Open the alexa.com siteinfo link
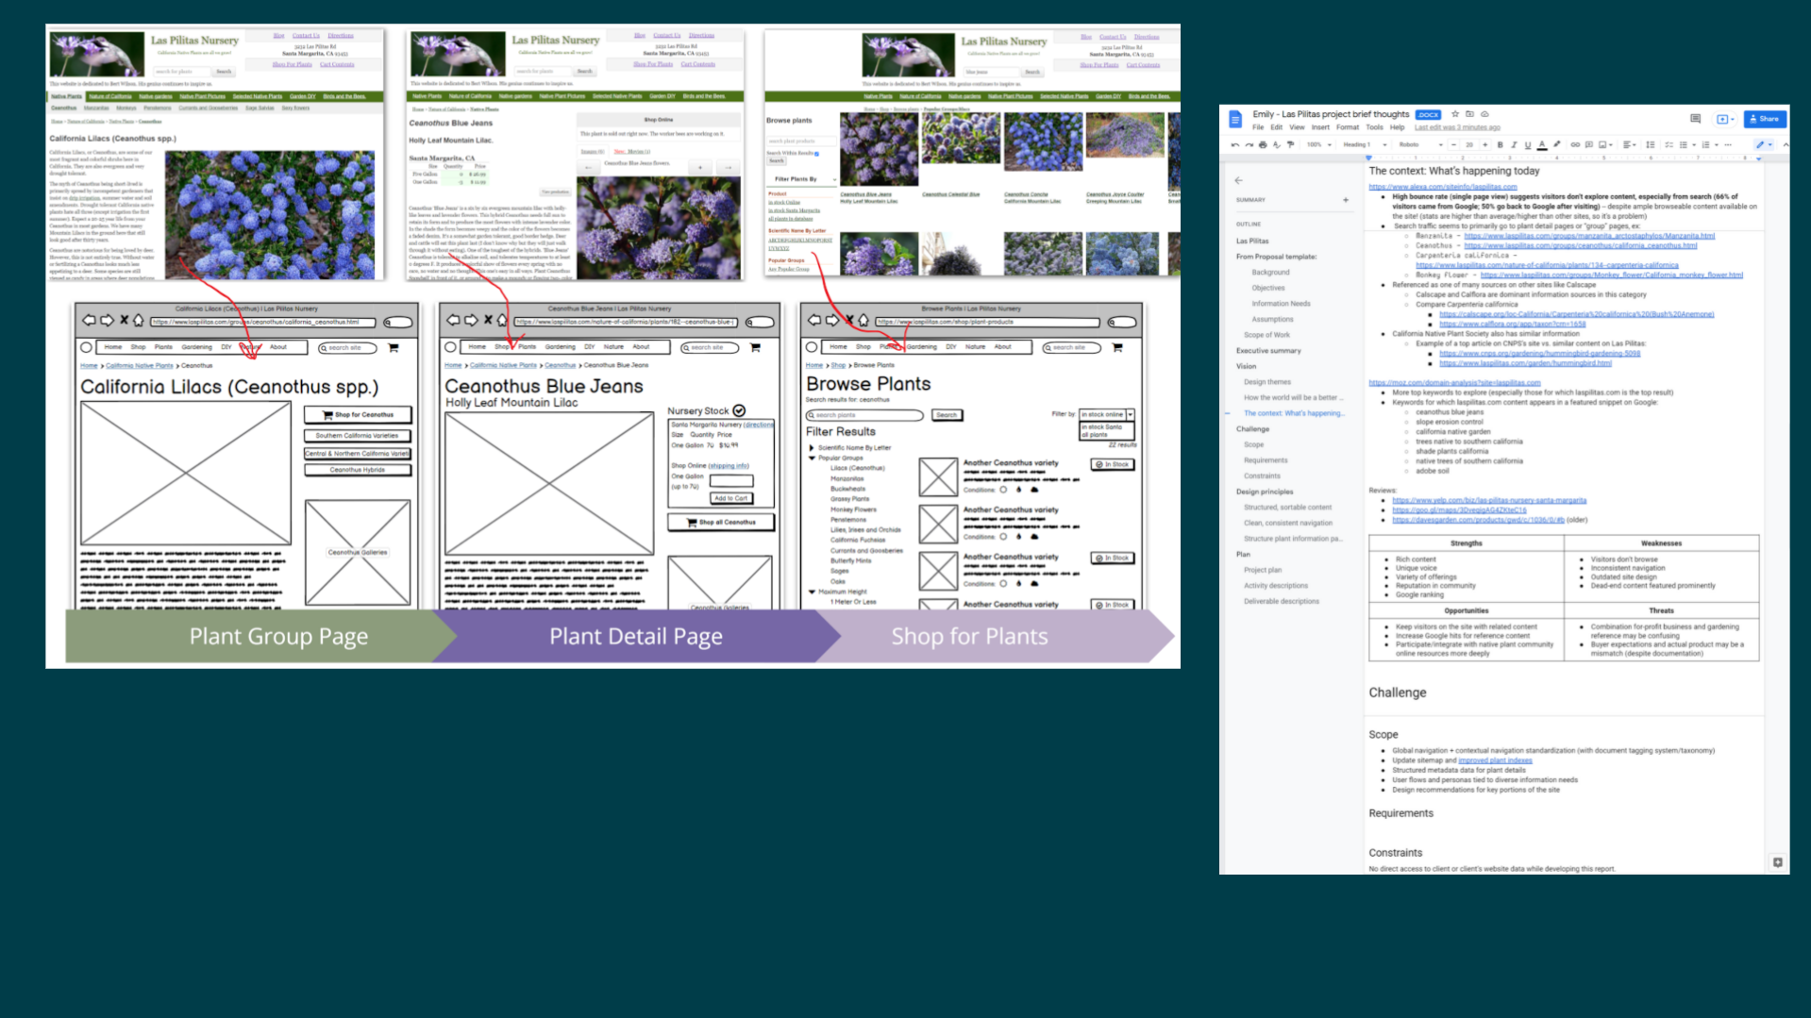Screen dimensions: 1811x1018 click(x=1443, y=187)
